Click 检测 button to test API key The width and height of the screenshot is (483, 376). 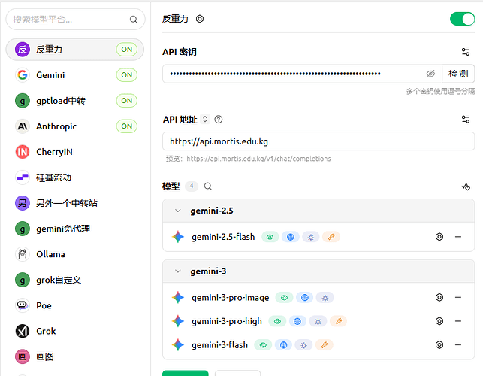(x=458, y=74)
